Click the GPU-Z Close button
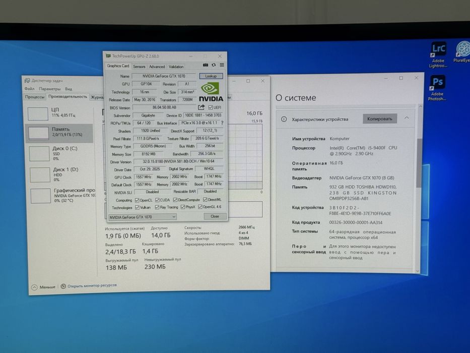 click(215, 216)
